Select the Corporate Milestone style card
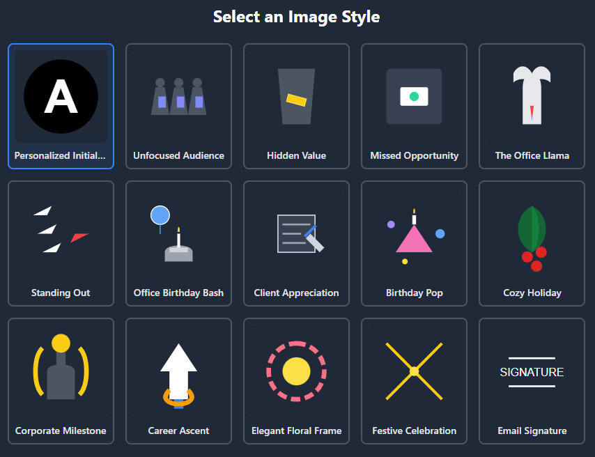Image resolution: width=595 pixels, height=457 pixels. (61, 381)
